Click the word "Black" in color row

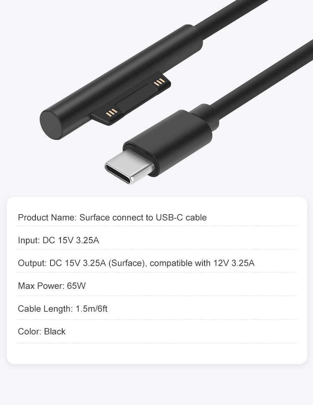pos(55,331)
